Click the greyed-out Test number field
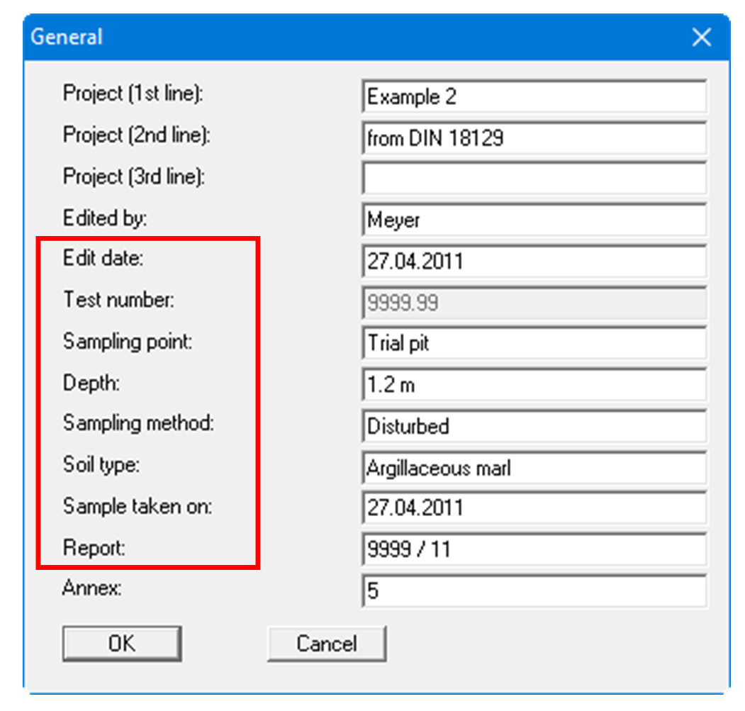The height and width of the screenshot is (711, 745). coord(533,303)
